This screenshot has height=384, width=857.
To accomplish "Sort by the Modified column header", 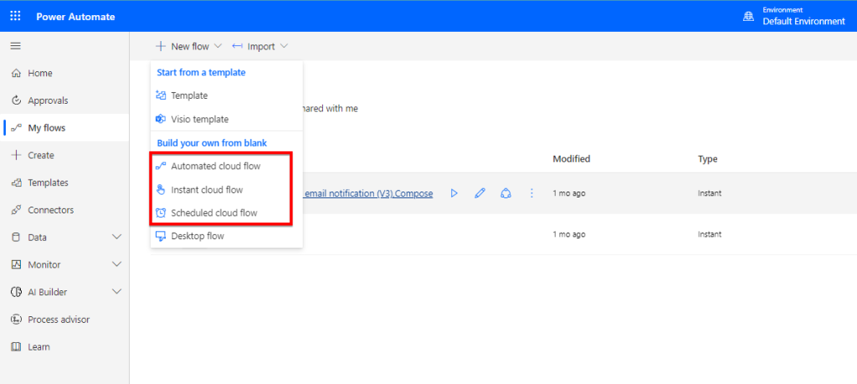I will (571, 159).
